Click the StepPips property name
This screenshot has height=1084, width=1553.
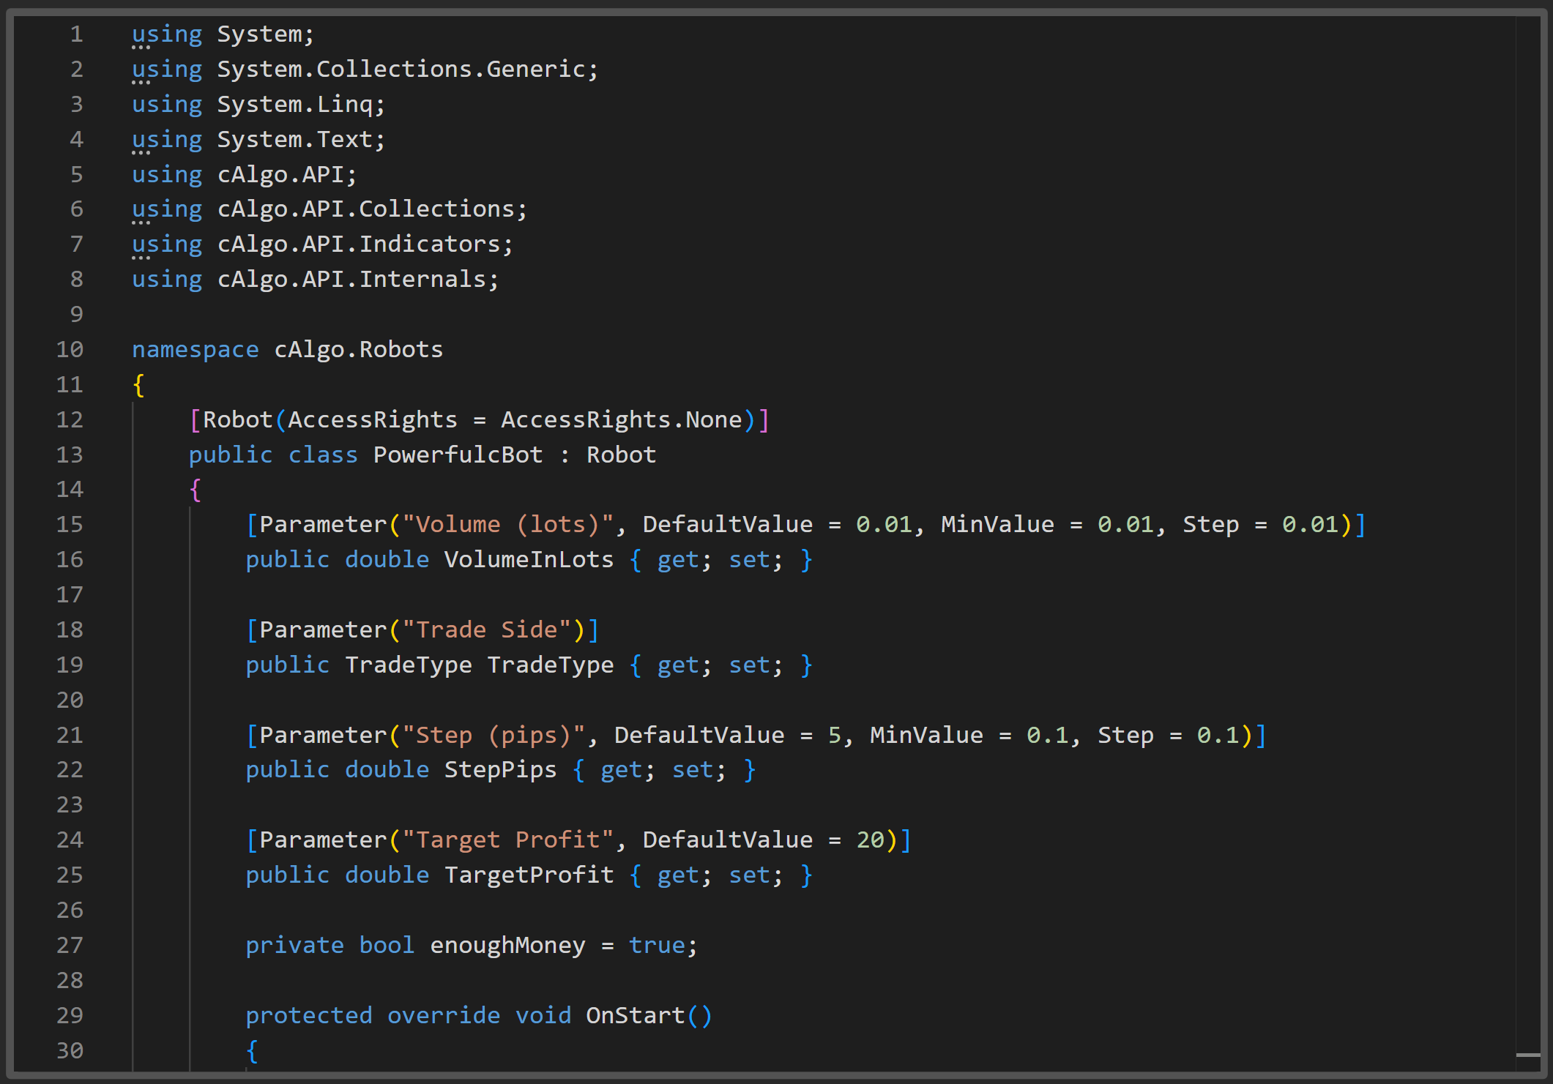[x=500, y=769]
